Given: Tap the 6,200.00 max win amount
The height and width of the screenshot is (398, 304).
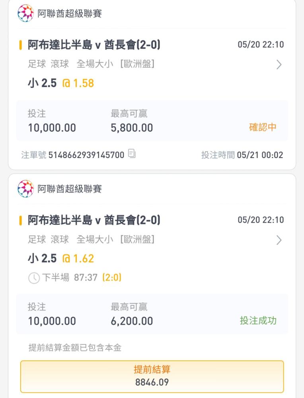Looking at the screenshot, I should (132, 321).
